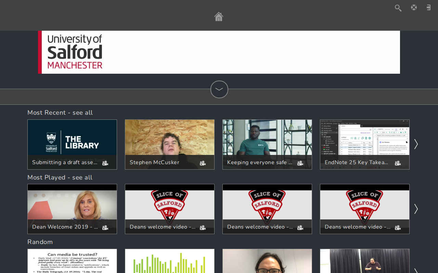Click the login arrow icon
Image resolution: width=438 pixels, height=273 pixels.
pos(428,8)
